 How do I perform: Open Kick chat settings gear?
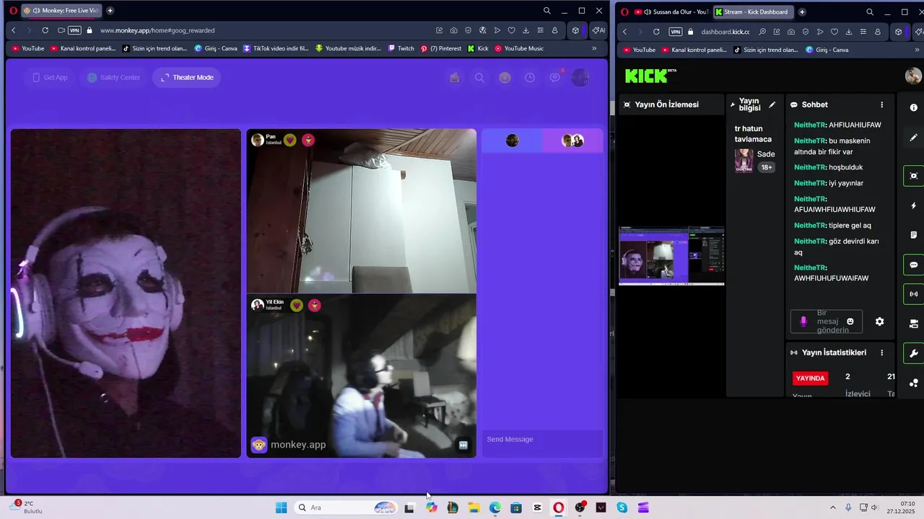pyautogui.click(x=879, y=321)
